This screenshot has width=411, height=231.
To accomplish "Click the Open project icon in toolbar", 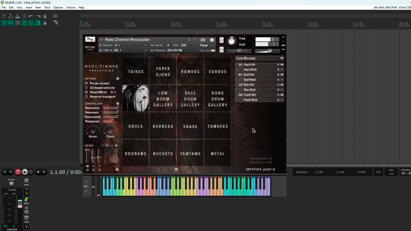I will click(x=11, y=16).
